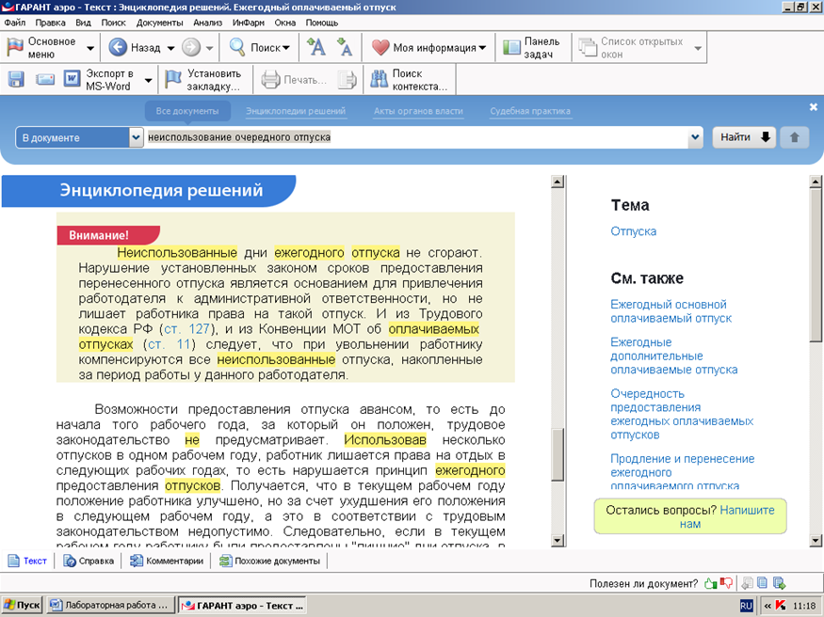Click the greyed forward arrow icon

tap(191, 47)
